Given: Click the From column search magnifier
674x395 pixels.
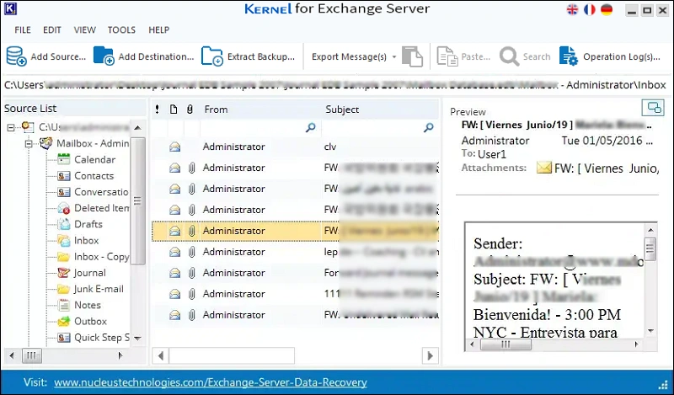Looking at the screenshot, I should tap(310, 128).
